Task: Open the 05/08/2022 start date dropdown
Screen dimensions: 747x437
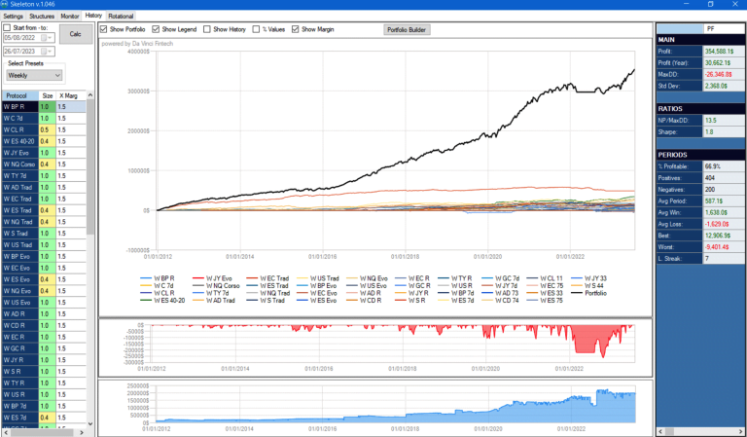Action: pyautogui.click(x=52, y=38)
